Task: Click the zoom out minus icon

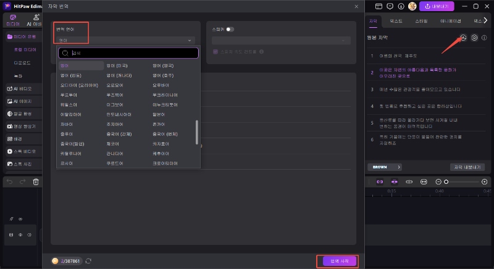Action: pyautogui.click(x=438, y=182)
